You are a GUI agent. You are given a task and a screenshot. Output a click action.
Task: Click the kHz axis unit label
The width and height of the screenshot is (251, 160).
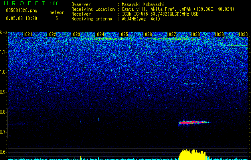coord(4,32)
